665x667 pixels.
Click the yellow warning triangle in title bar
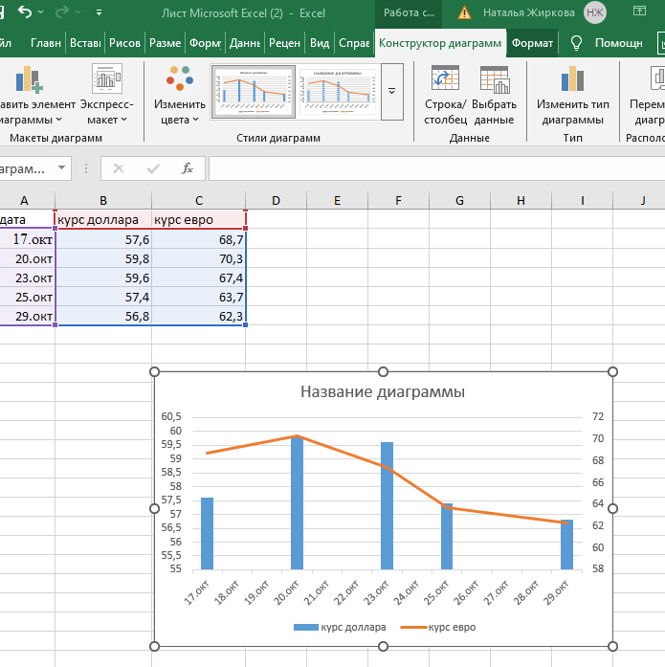pyautogui.click(x=464, y=13)
